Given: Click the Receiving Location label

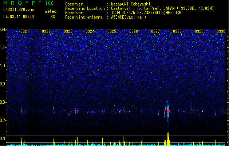Looking at the screenshot, I should coord(85,8).
